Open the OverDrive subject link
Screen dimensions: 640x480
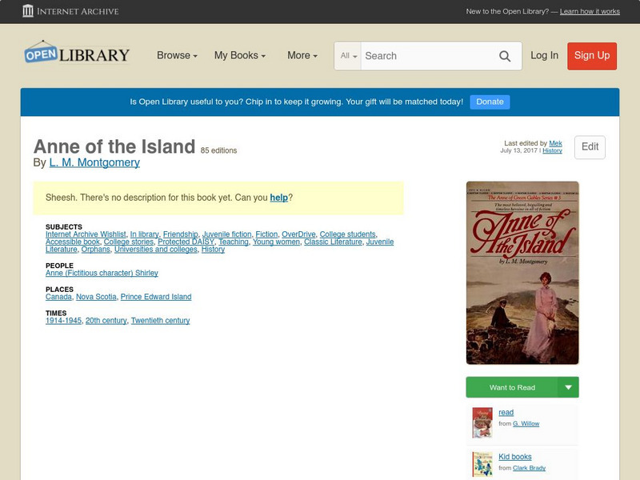coord(298,234)
